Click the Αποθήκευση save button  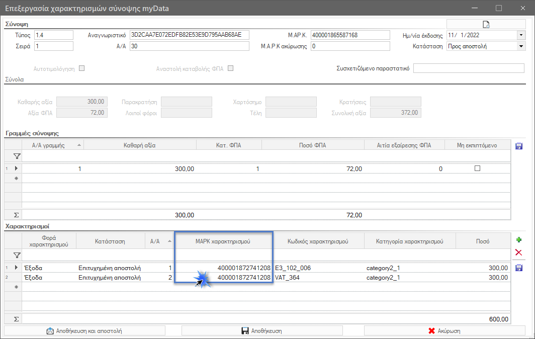[262, 331]
